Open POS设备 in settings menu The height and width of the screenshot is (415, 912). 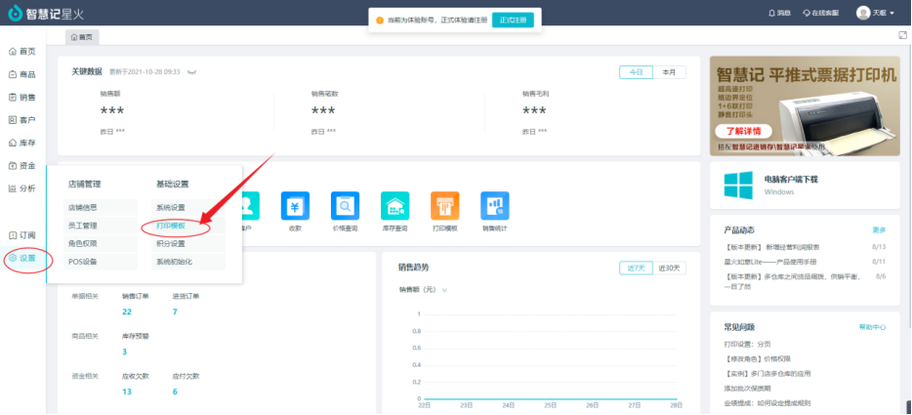pyautogui.click(x=100, y=262)
